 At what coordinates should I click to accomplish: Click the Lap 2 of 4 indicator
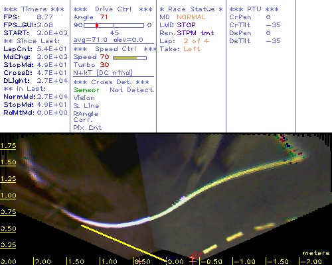click(x=184, y=41)
